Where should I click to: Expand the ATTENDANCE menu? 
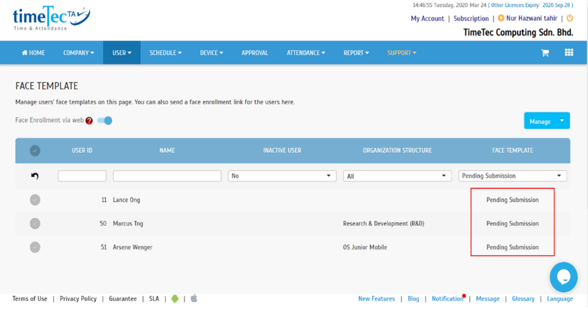(306, 53)
